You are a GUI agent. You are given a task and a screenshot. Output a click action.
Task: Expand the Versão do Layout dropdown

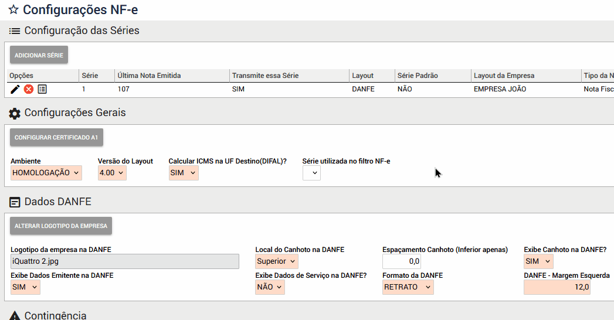112,173
